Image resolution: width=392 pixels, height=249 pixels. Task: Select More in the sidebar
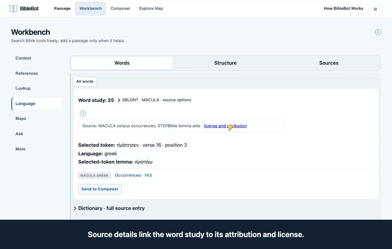point(37,149)
